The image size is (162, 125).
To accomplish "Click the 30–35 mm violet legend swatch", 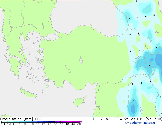I will [x=57, y=122].
